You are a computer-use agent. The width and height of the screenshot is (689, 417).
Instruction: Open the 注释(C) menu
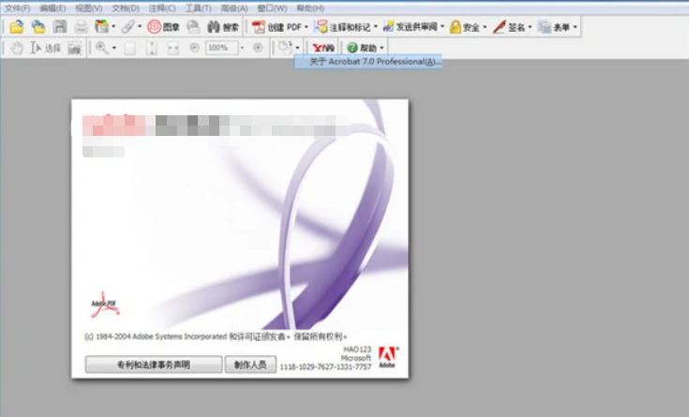point(162,8)
